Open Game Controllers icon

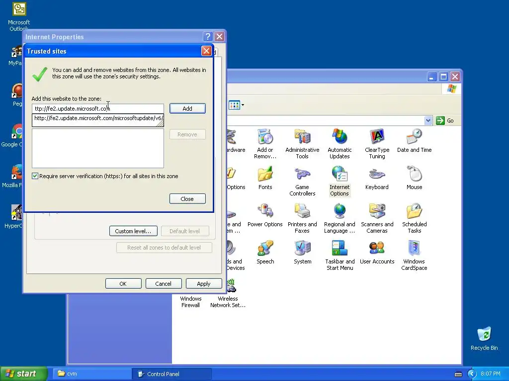[x=302, y=181]
